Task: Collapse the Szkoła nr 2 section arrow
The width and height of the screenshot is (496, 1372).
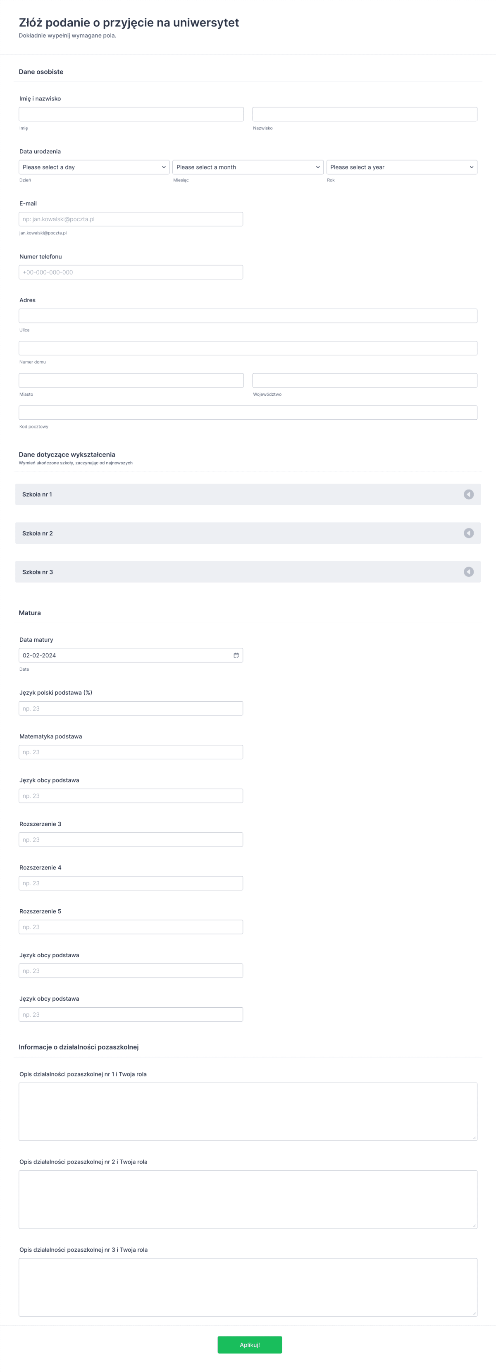Action: pos(468,533)
